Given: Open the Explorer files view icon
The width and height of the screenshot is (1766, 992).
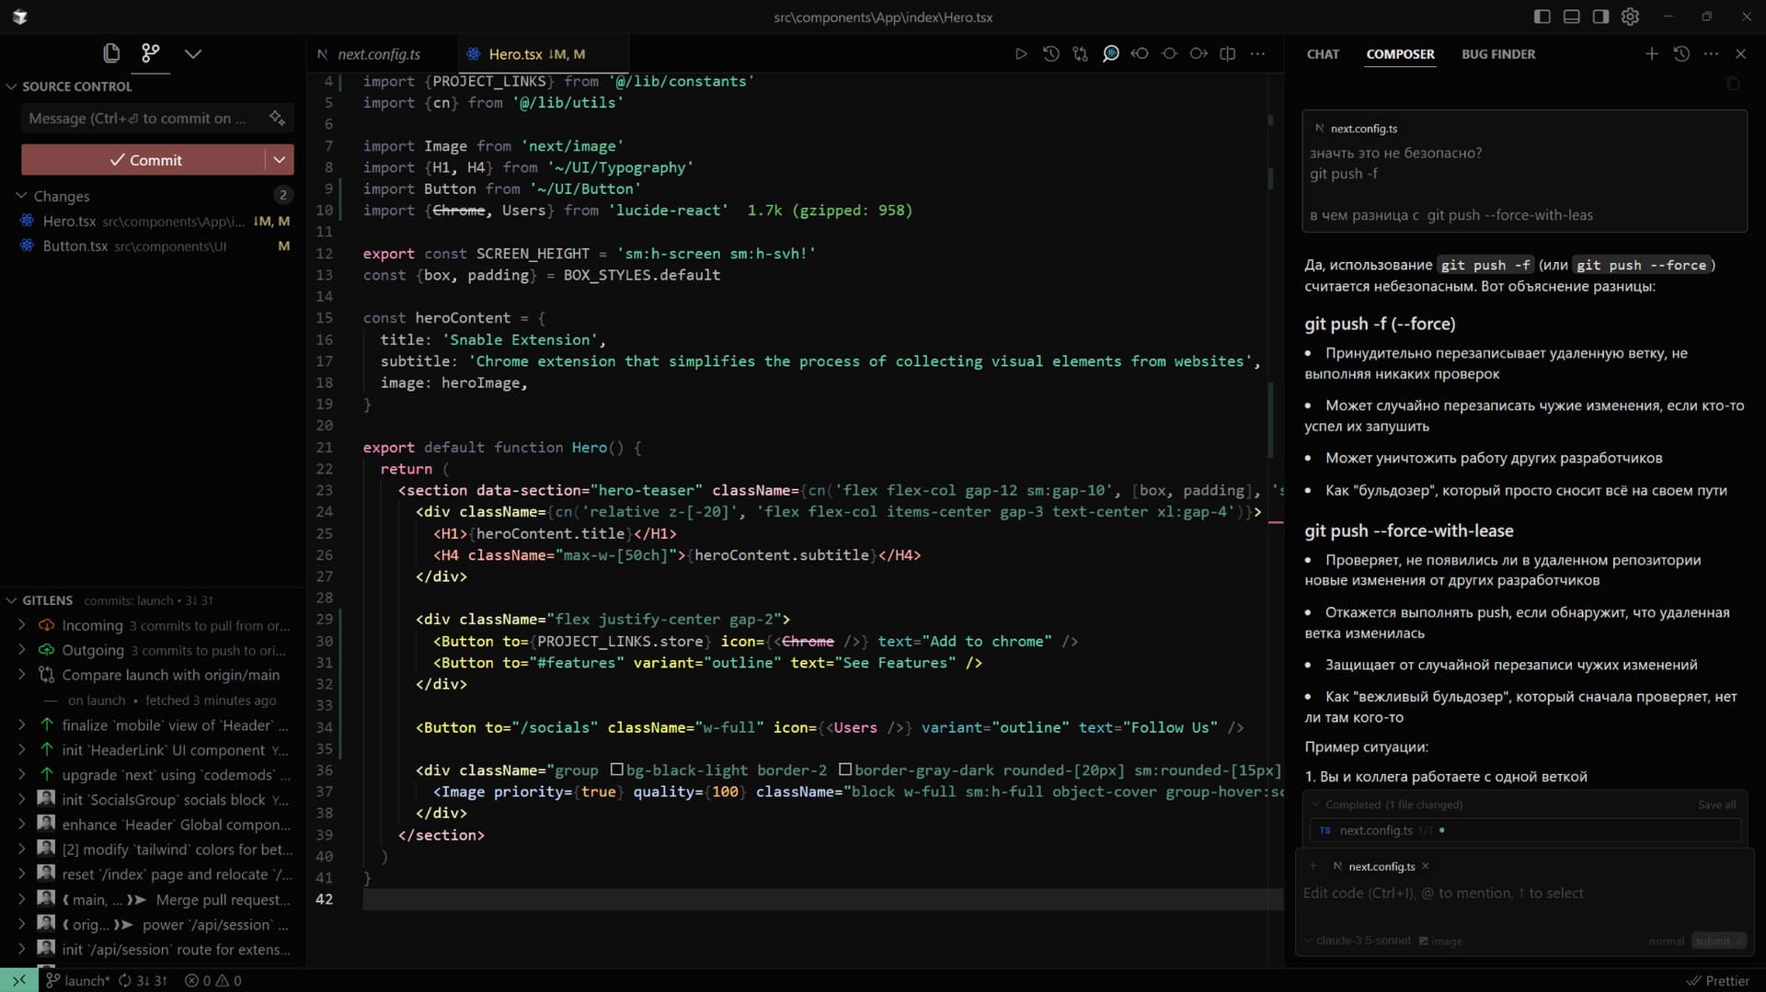Looking at the screenshot, I should click(x=111, y=53).
